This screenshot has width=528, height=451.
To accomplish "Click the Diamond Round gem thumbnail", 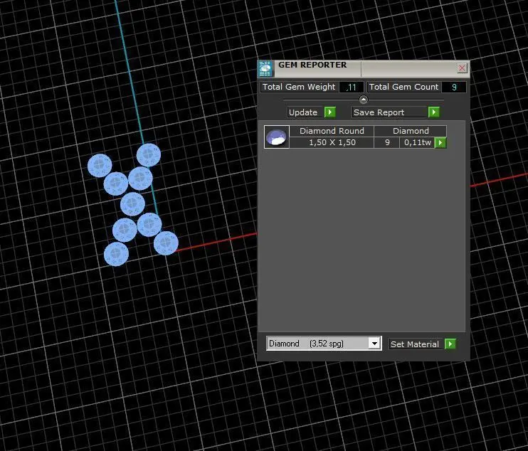I will click(x=277, y=137).
